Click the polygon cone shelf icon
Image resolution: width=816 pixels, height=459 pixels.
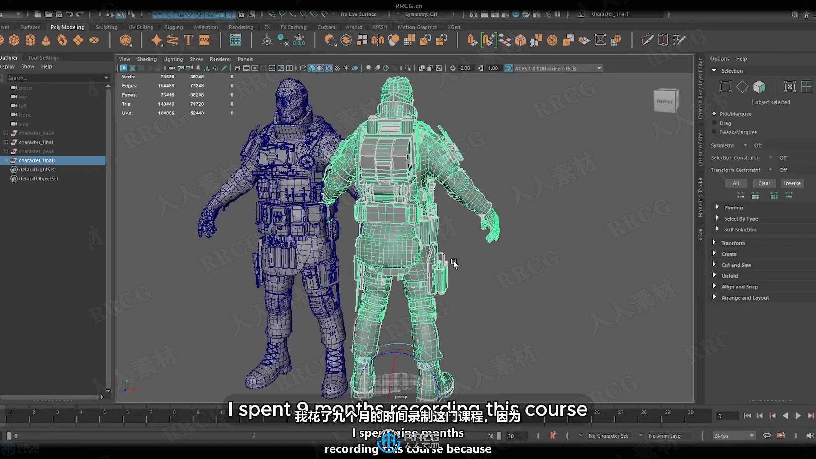(46, 40)
